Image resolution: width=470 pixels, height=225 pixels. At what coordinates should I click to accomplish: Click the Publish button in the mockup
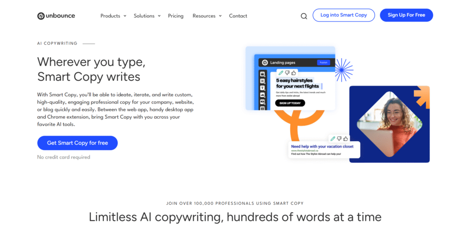point(323,62)
